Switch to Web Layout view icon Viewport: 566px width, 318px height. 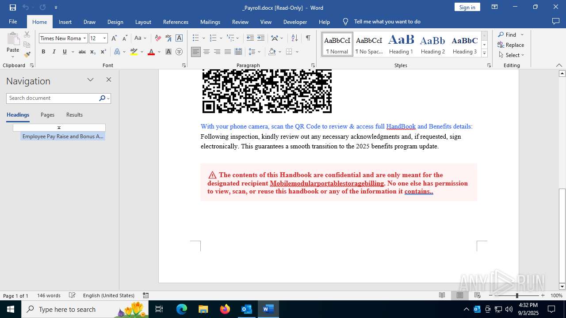pyautogui.click(x=478, y=295)
